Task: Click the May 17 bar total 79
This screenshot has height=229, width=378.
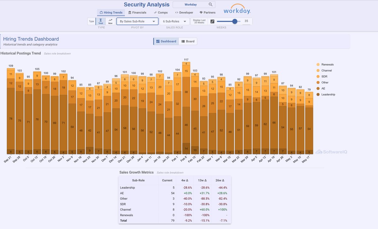Action: (x=309, y=89)
